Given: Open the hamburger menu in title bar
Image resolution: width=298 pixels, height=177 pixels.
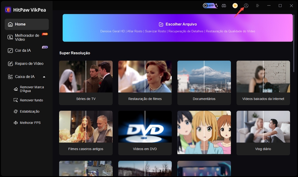Looking at the screenshot, I should coord(257,6).
